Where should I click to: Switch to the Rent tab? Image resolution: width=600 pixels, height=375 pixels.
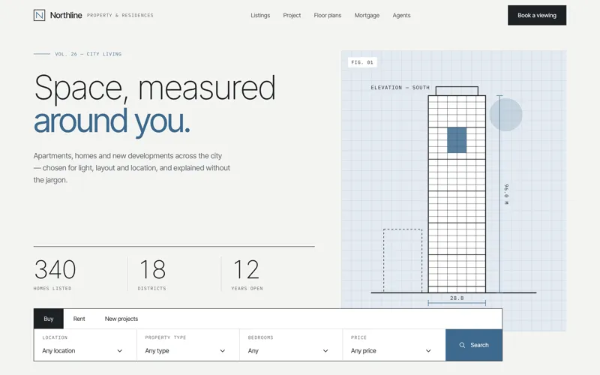79,319
